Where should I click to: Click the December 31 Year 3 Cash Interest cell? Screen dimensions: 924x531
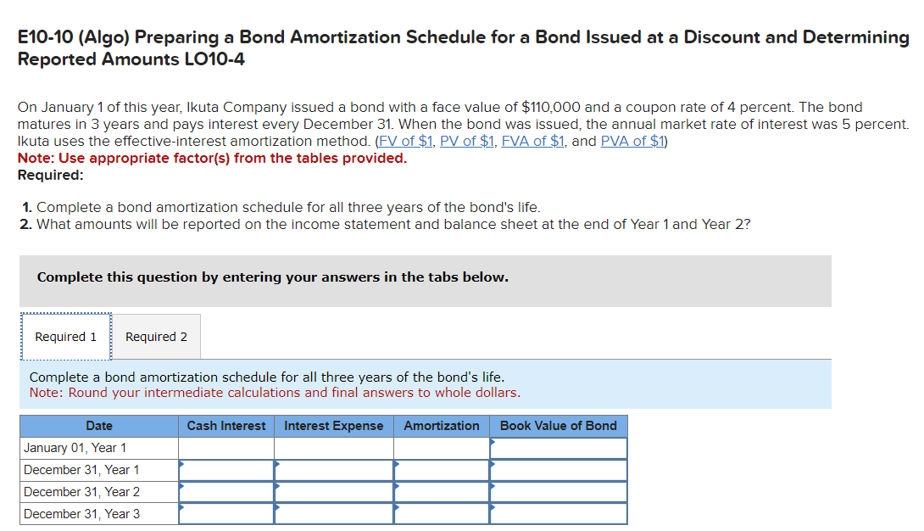point(225,513)
